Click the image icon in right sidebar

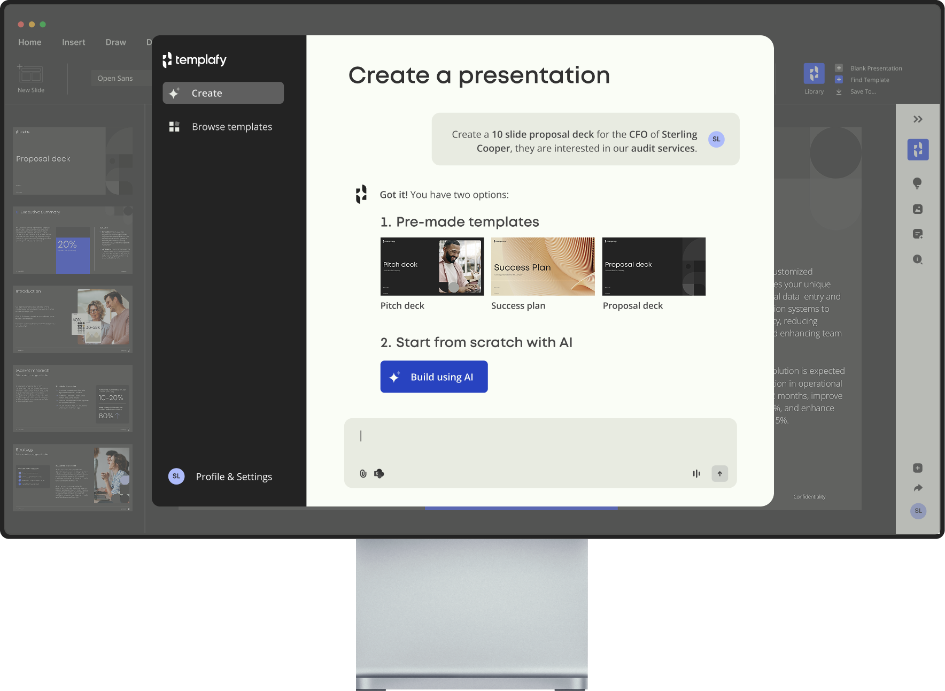tap(918, 209)
